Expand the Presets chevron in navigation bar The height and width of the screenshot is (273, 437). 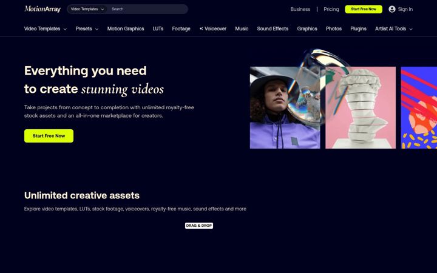point(97,29)
